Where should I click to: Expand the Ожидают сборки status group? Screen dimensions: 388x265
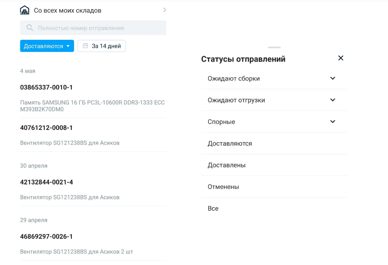(333, 78)
